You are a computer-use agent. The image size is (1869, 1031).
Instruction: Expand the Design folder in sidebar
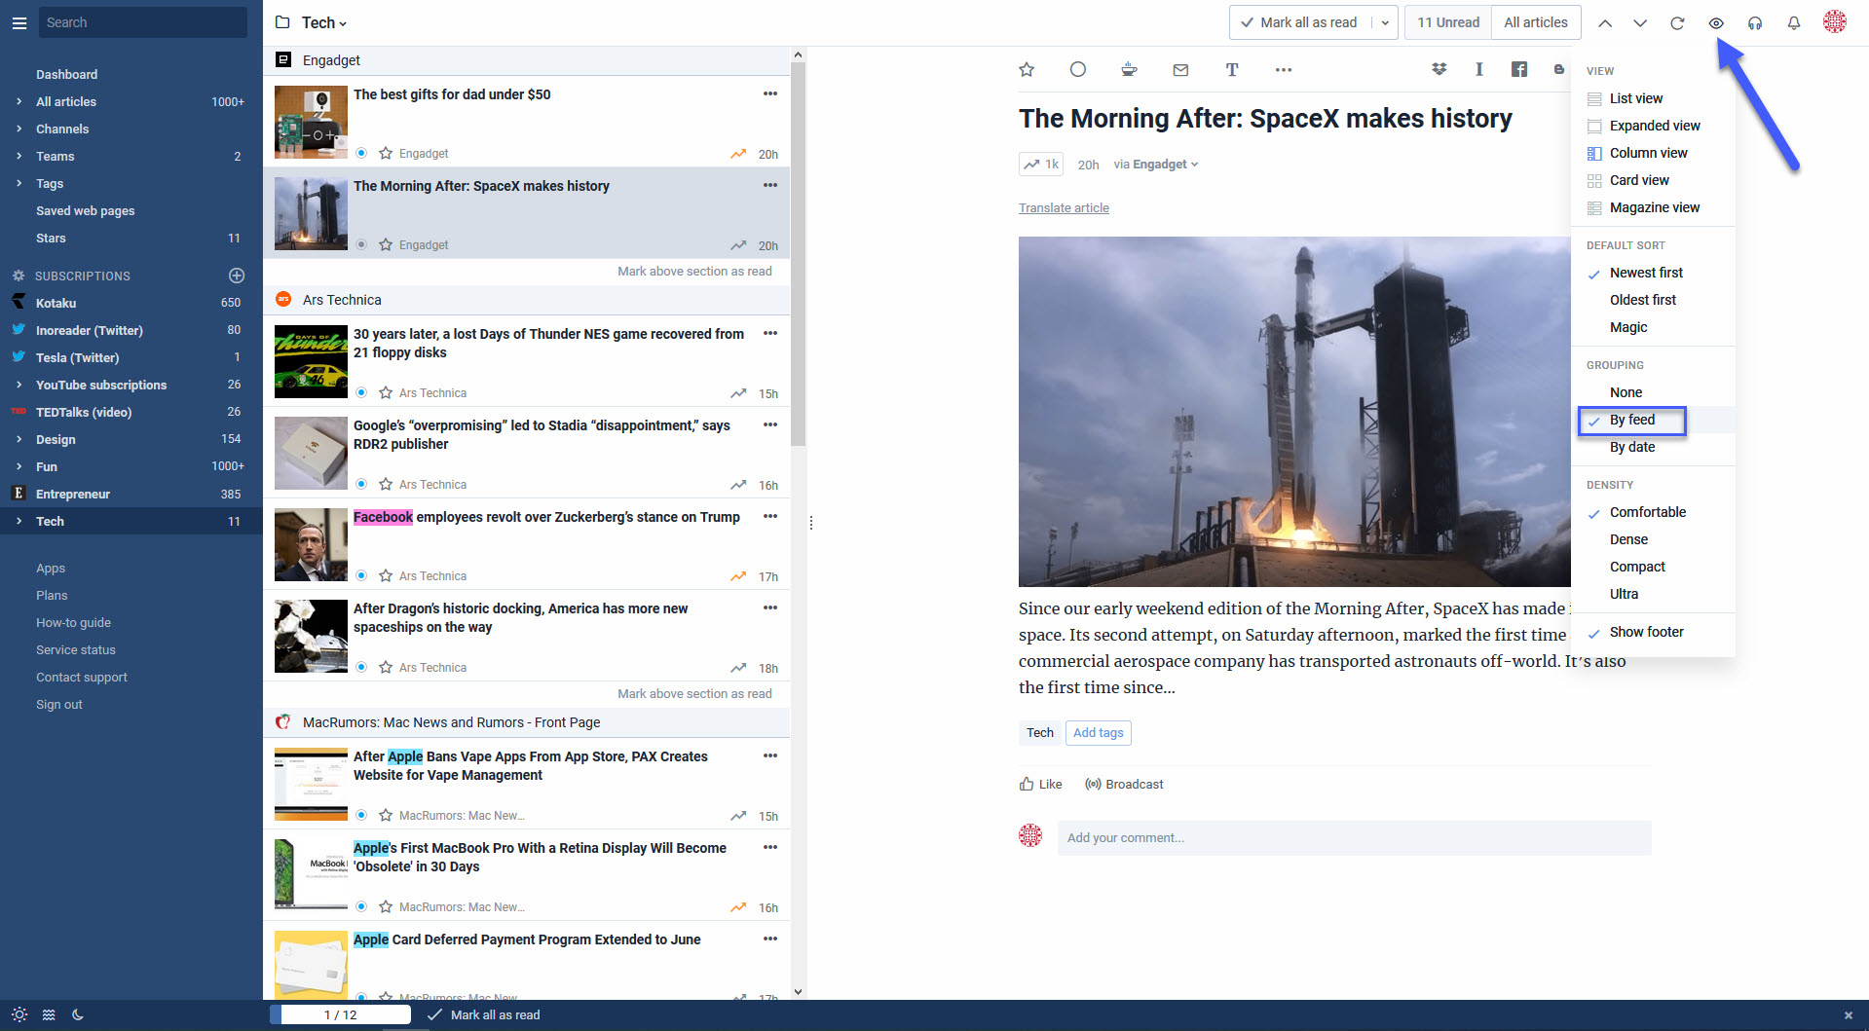point(19,439)
